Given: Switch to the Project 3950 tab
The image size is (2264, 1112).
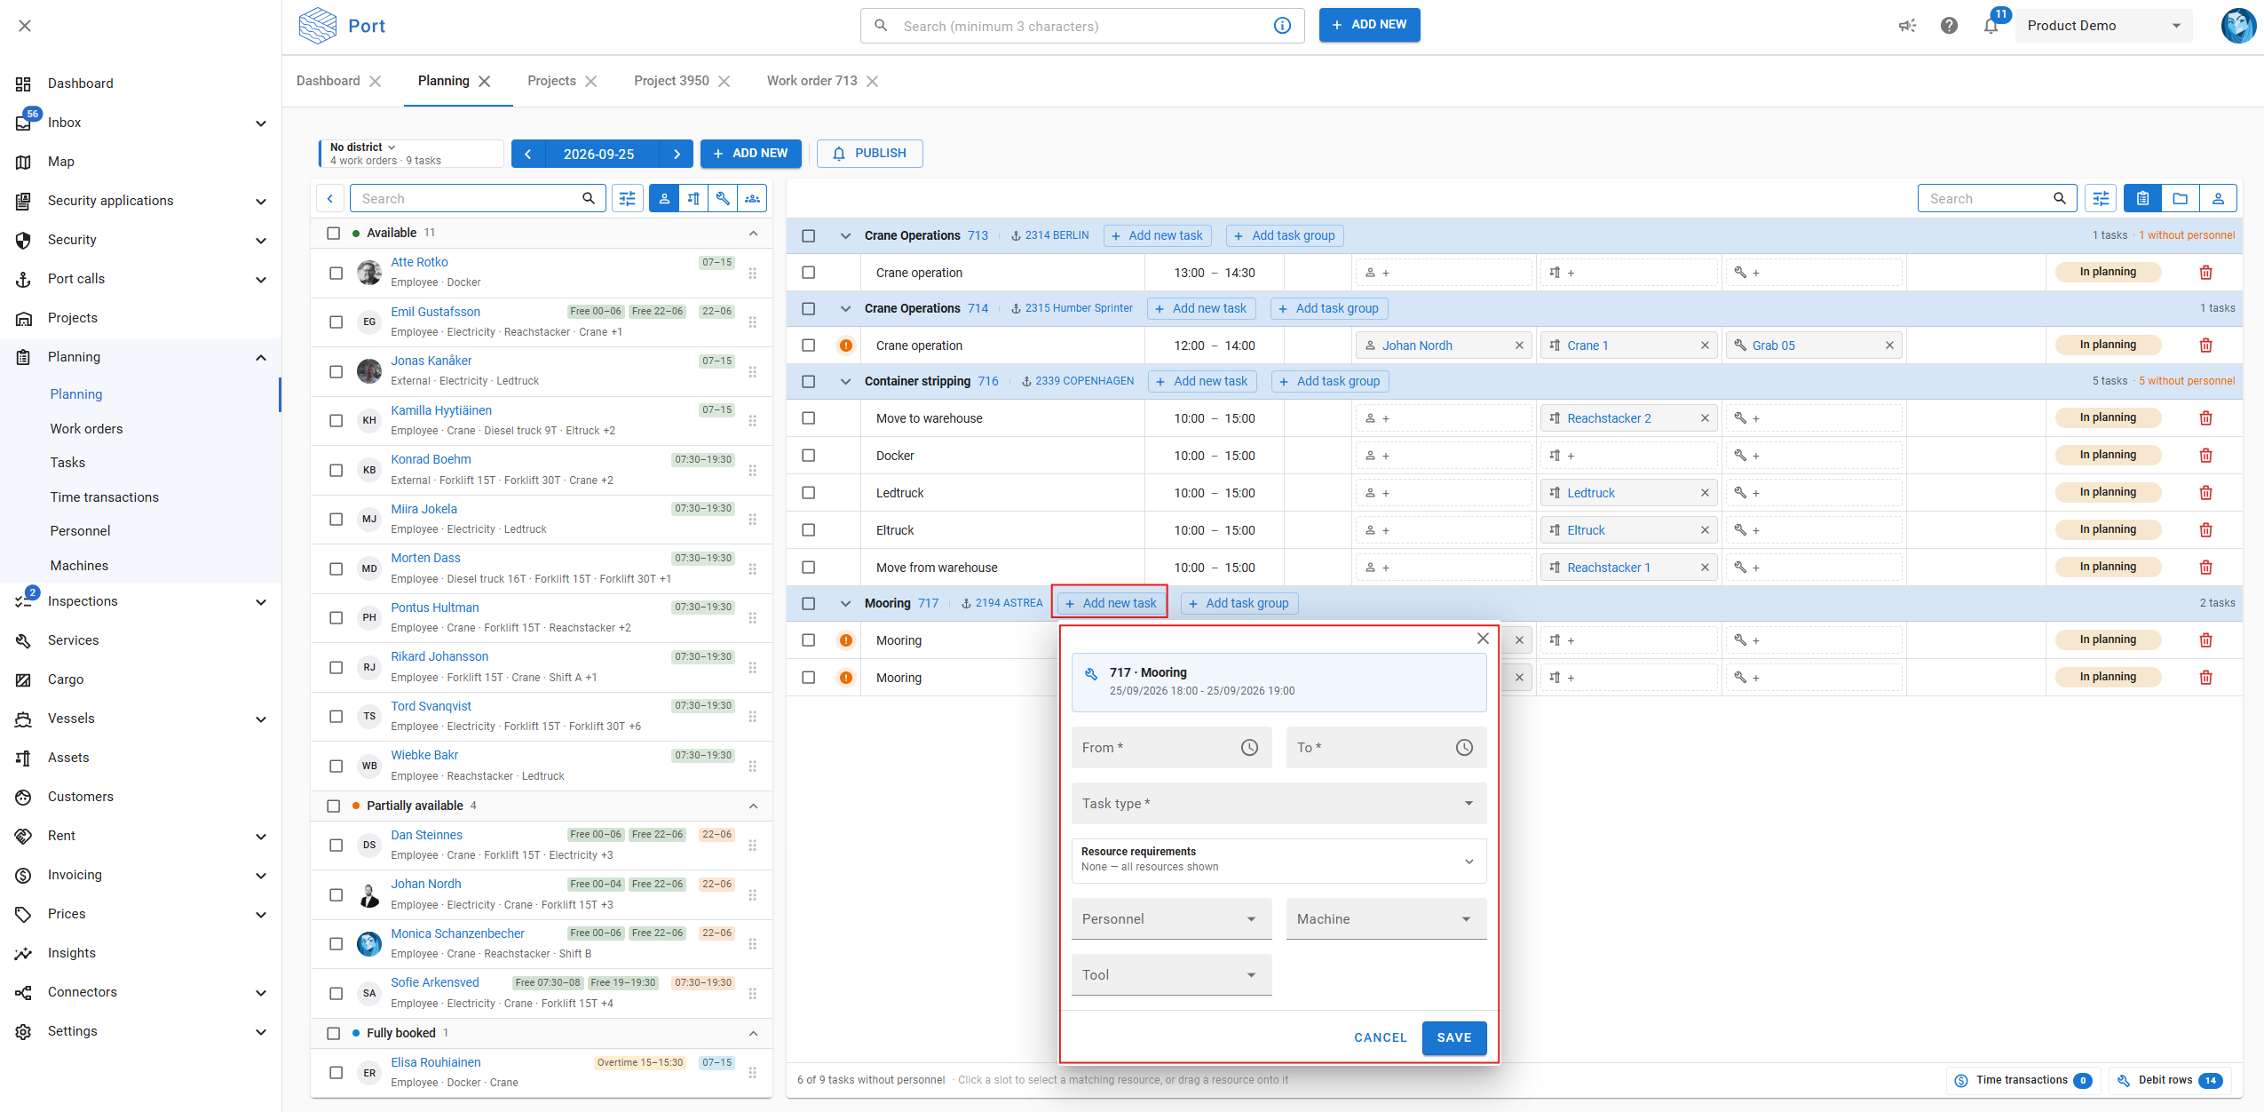Looking at the screenshot, I should click(x=671, y=81).
